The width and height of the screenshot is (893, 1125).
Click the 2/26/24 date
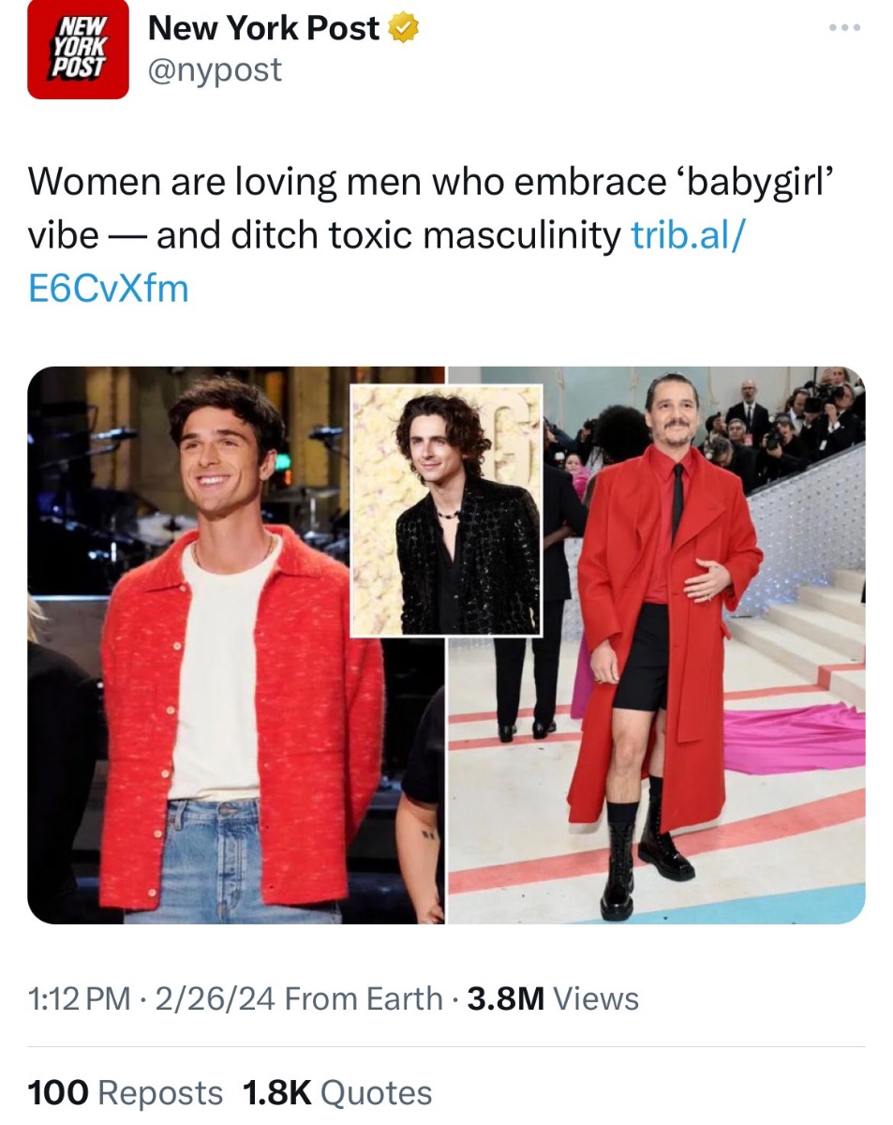[216, 998]
